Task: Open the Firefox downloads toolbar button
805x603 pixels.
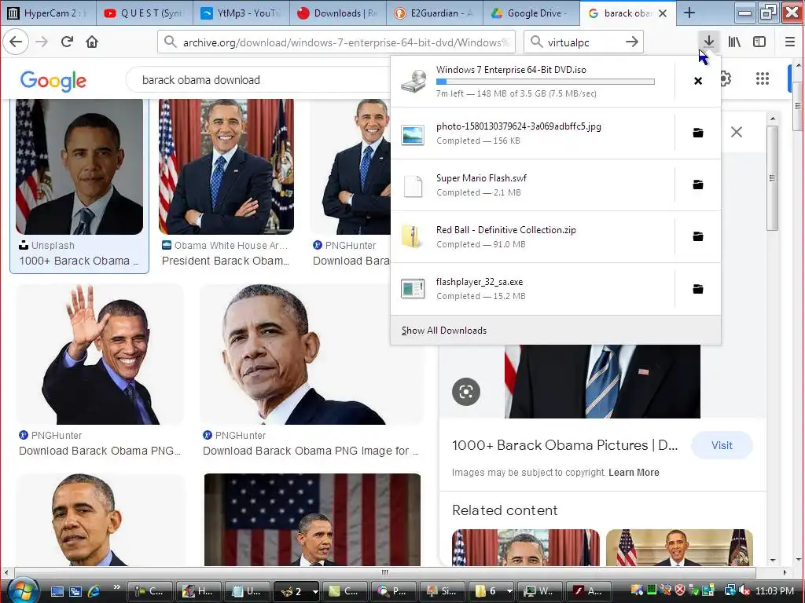Action: pyautogui.click(x=708, y=42)
